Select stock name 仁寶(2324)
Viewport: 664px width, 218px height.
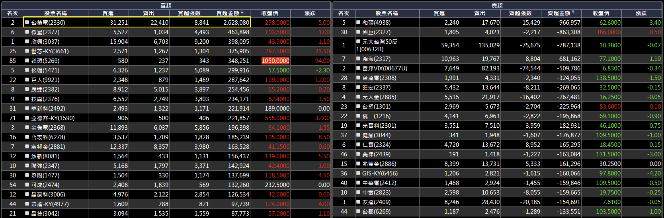click(x=376, y=145)
